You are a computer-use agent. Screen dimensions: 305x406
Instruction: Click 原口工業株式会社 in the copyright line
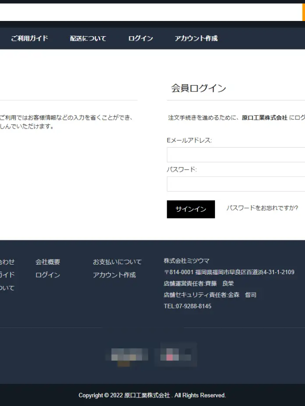point(147,396)
